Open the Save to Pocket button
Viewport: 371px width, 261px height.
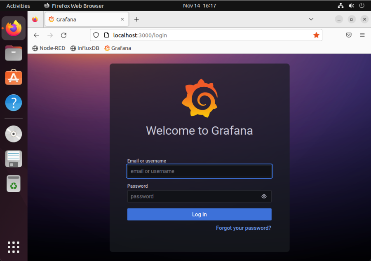point(349,35)
